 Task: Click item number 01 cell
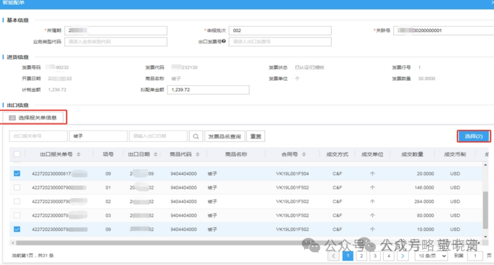(x=108, y=187)
